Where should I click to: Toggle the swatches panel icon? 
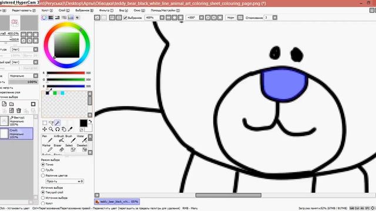(x=70, y=18)
